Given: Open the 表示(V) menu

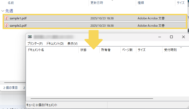Looking at the screenshot, I should [72, 44].
